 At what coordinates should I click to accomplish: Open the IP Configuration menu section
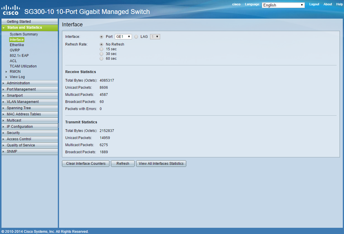(30, 127)
